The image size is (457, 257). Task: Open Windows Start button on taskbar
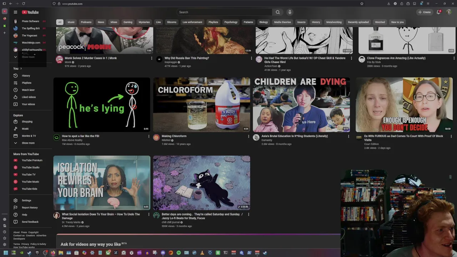(x=5, y=253)
